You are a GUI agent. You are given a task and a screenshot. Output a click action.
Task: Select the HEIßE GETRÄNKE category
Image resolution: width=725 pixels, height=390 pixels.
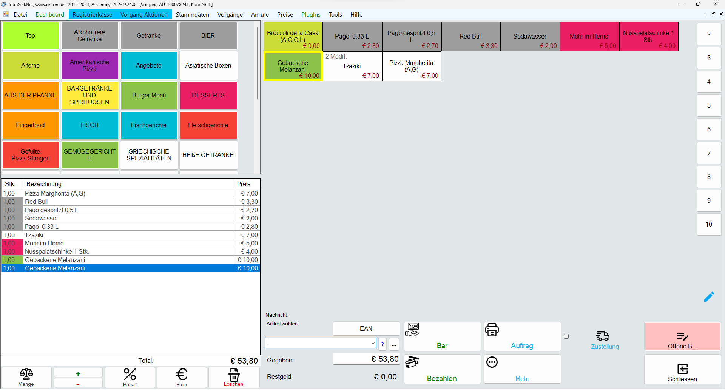click(208, 155)
